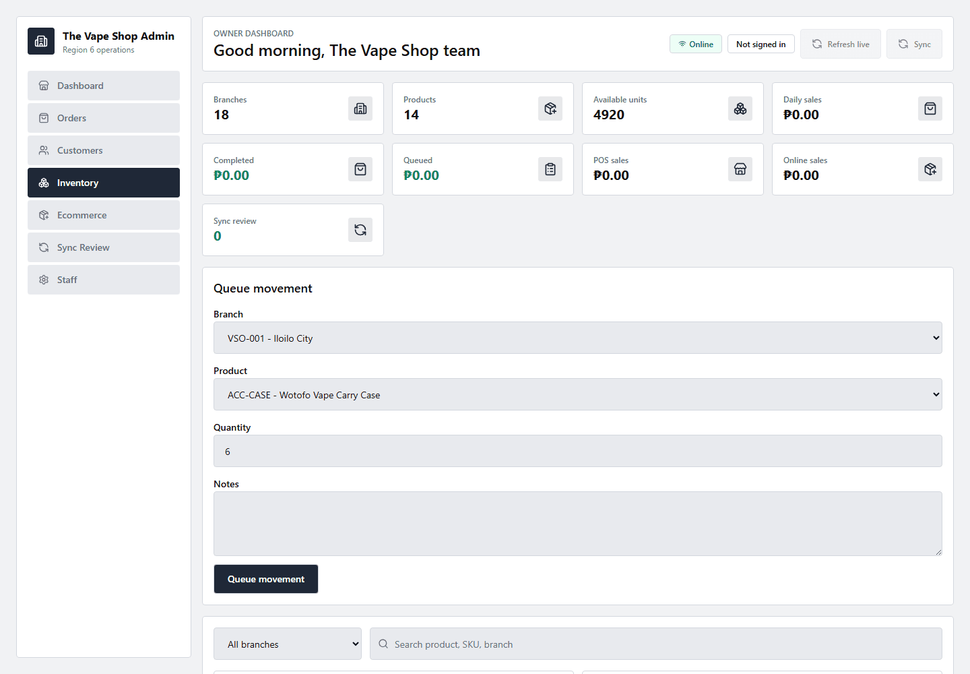Click the Daily sales bag icon
This screenshot has height=674, width=970.
930,109
